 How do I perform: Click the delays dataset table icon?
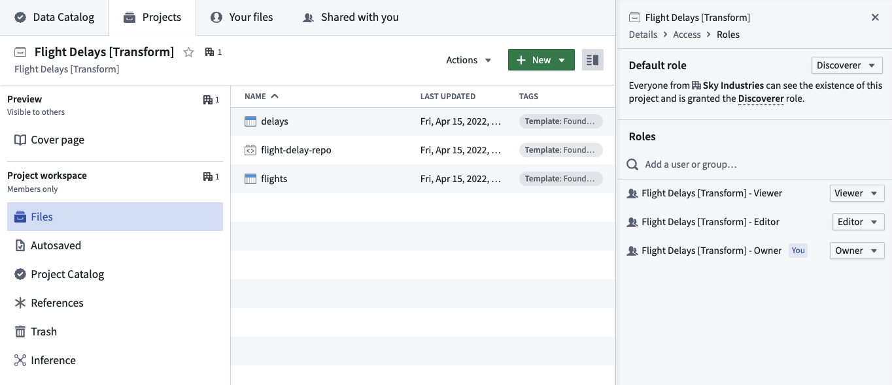250,121
